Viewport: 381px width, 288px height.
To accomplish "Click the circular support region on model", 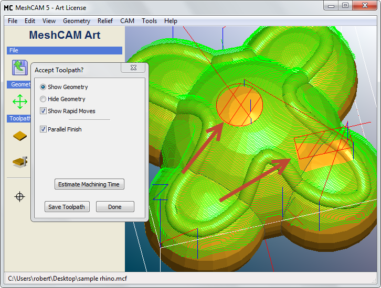I will coord(239,105).
